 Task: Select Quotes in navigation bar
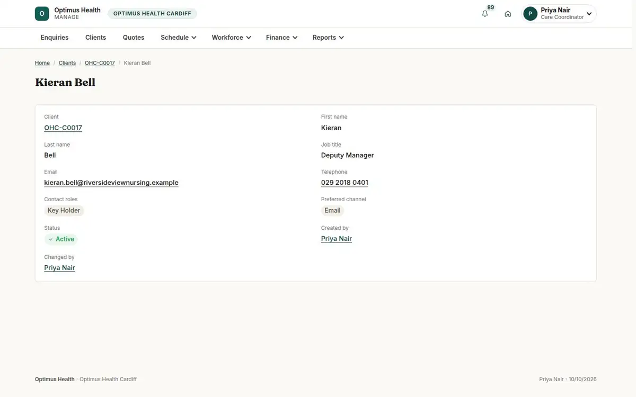134,38
